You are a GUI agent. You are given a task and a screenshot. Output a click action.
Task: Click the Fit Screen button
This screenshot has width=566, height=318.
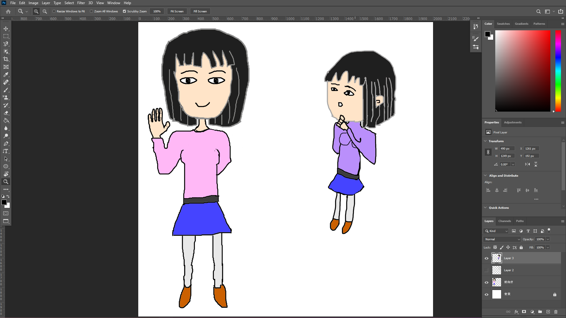click(177, 11)
